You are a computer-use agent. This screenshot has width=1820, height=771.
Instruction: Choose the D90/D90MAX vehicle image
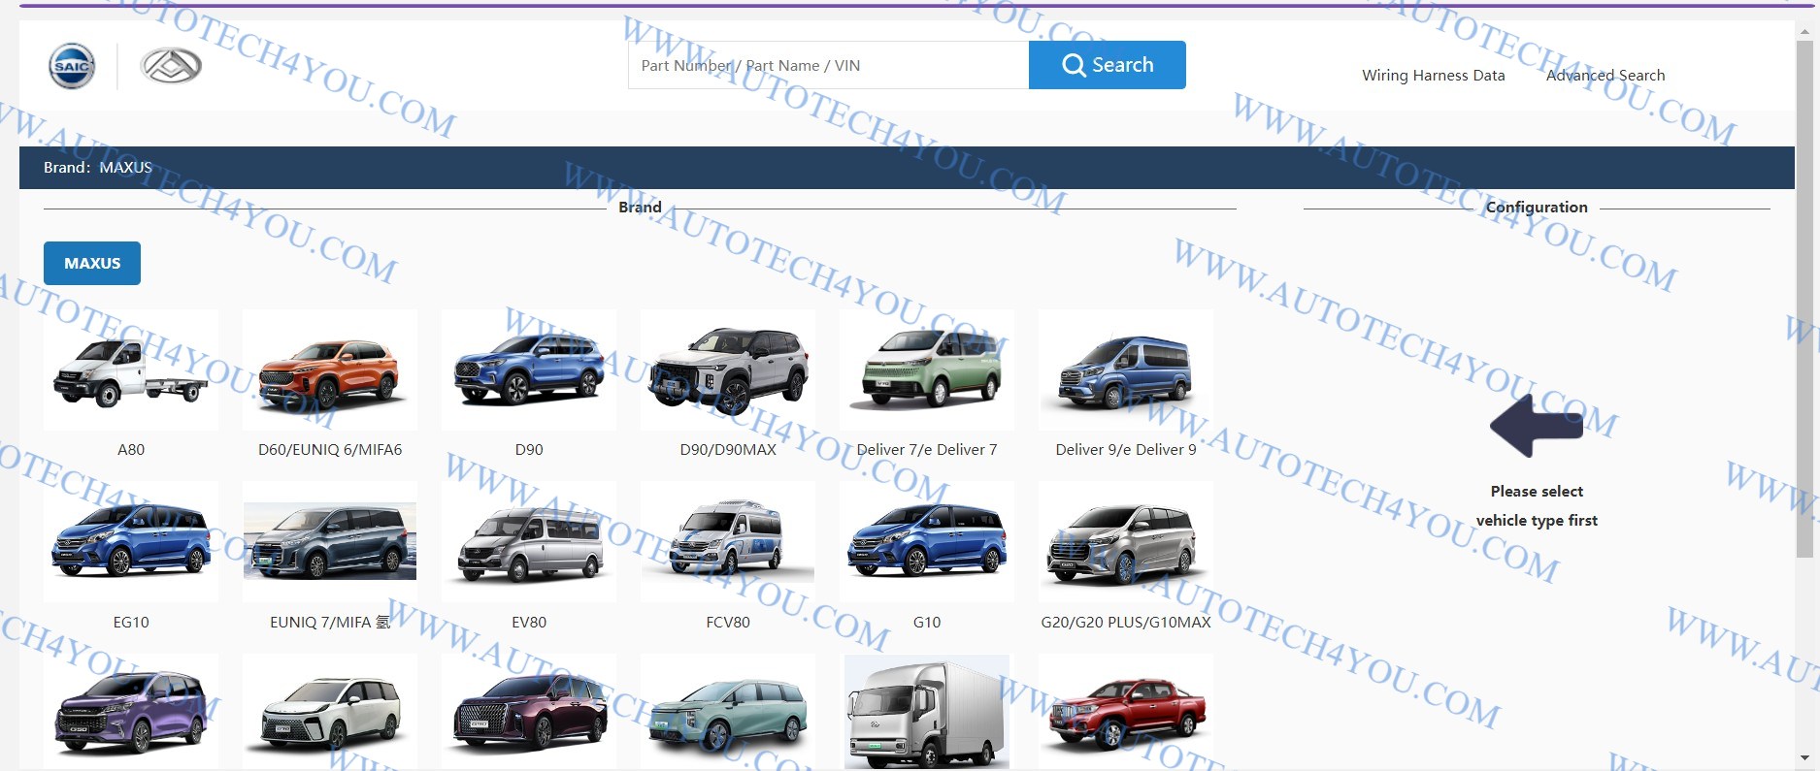pyautogui.click(x=728, y=370)
